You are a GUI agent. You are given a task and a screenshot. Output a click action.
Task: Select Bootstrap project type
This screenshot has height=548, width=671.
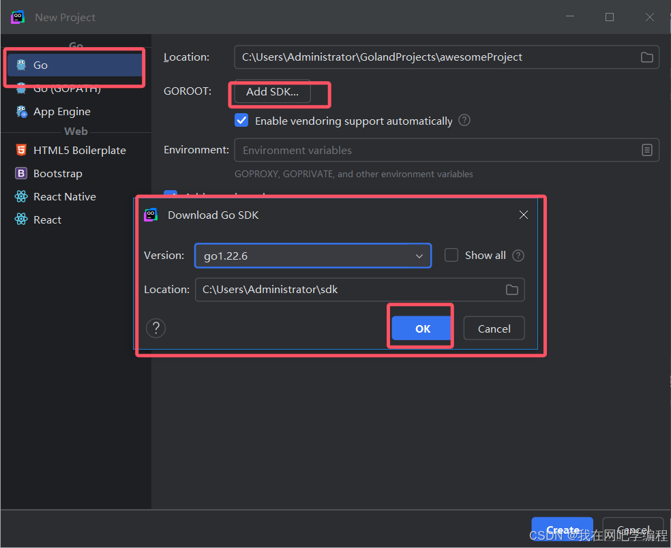(58, 173)
